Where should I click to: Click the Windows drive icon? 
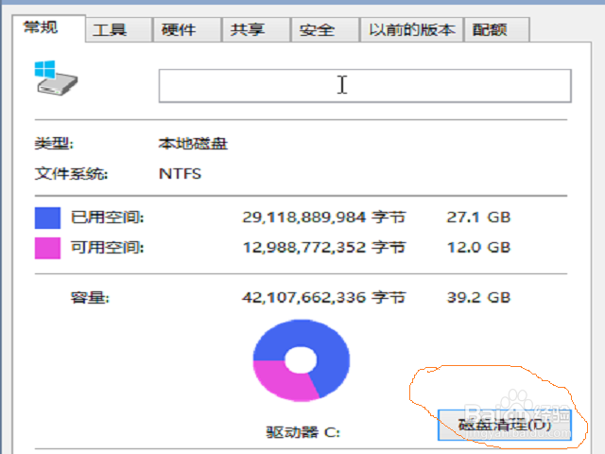click(x=56, y=78)
